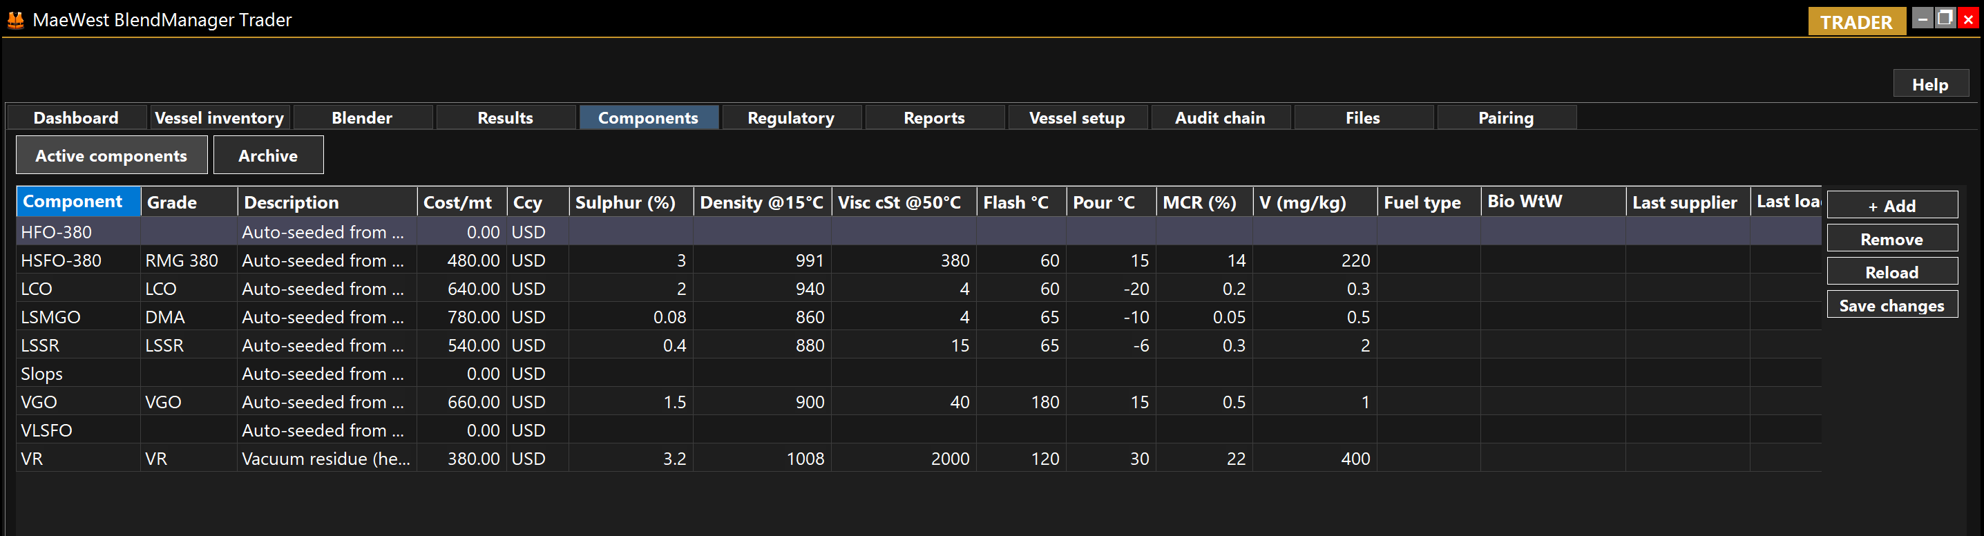This screenshot has height=536, width=1984.
Task: Click Vacuum residue description cell
Action: point(327,458)
